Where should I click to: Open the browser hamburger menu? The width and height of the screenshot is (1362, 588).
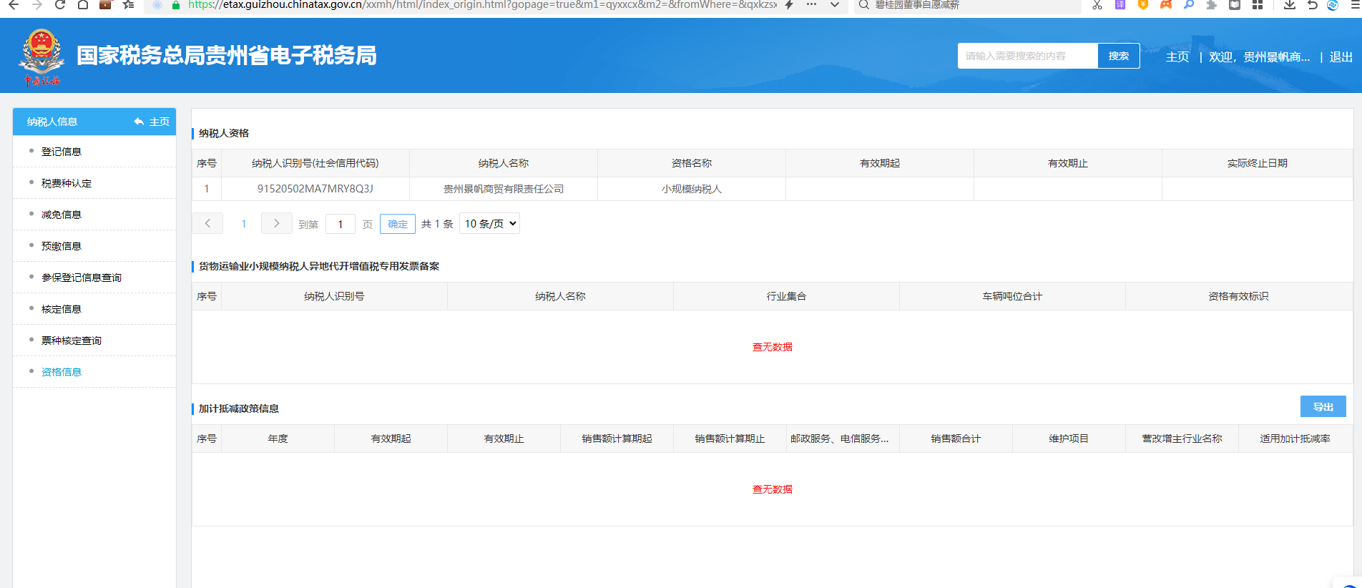(x=1352, y=4)
